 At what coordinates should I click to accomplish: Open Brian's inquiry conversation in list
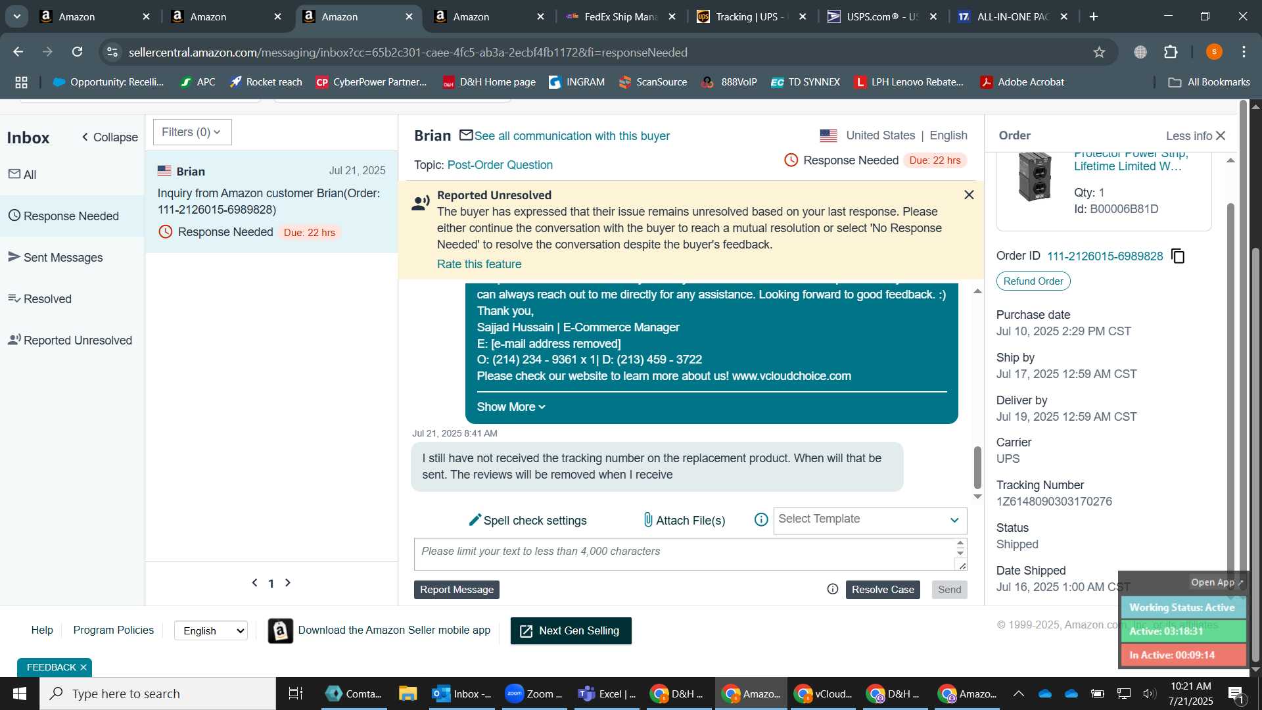click(271, 202)
